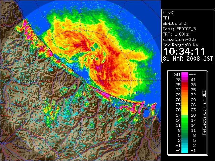The image size is (215, 161).
Task: Click the '>41' legend label
Action: tap(177, 75)
